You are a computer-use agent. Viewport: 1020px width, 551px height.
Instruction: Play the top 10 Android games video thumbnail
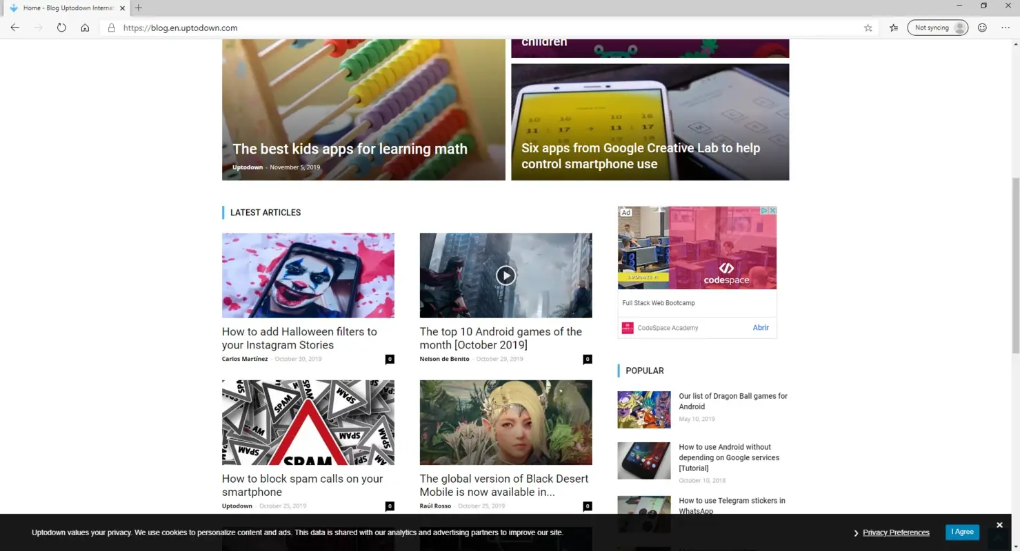point(506,275)
